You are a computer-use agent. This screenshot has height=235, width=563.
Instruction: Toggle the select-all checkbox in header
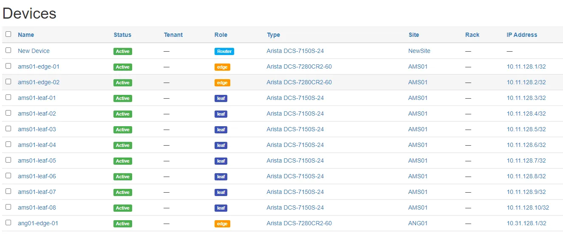tap(8, 34)
